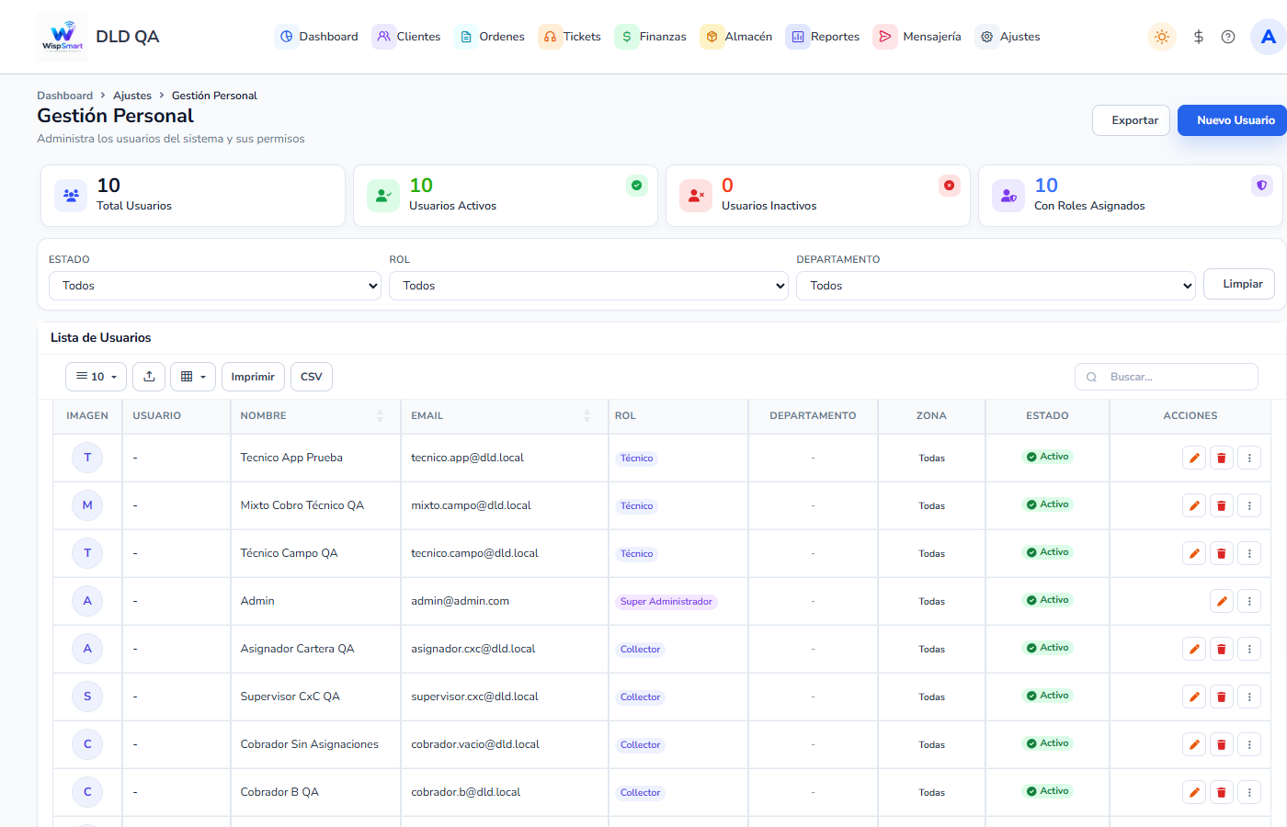The image size is (1287, 827).
Task: Delete the Tecnico App Prueba user
Action: [1222, 458]
